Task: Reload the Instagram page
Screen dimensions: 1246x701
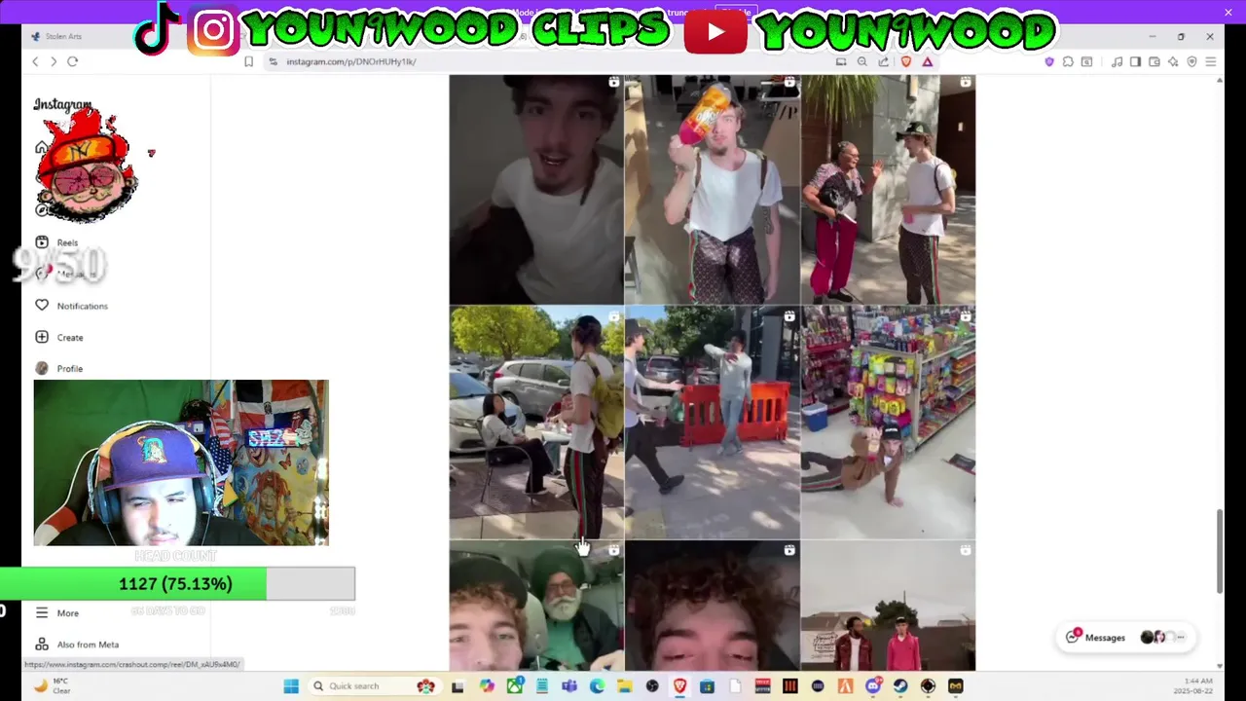Action: coord(72,61)
